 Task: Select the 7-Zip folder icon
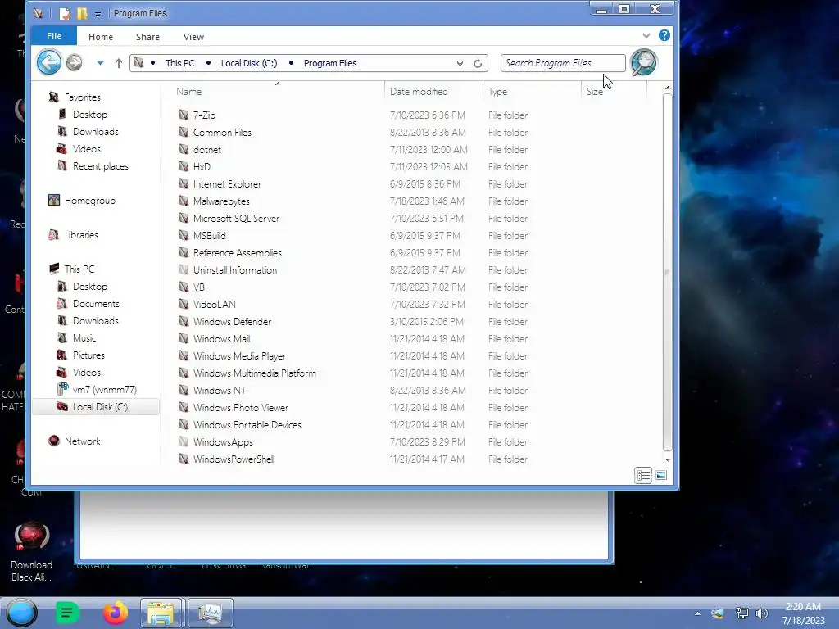click(x=184, y=115)
